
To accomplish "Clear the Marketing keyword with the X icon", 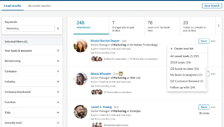I will click(x=58, y=29).
